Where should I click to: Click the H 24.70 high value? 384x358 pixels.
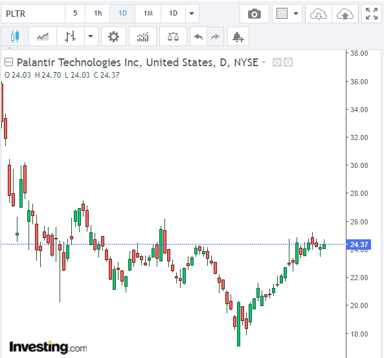[48, 75]
